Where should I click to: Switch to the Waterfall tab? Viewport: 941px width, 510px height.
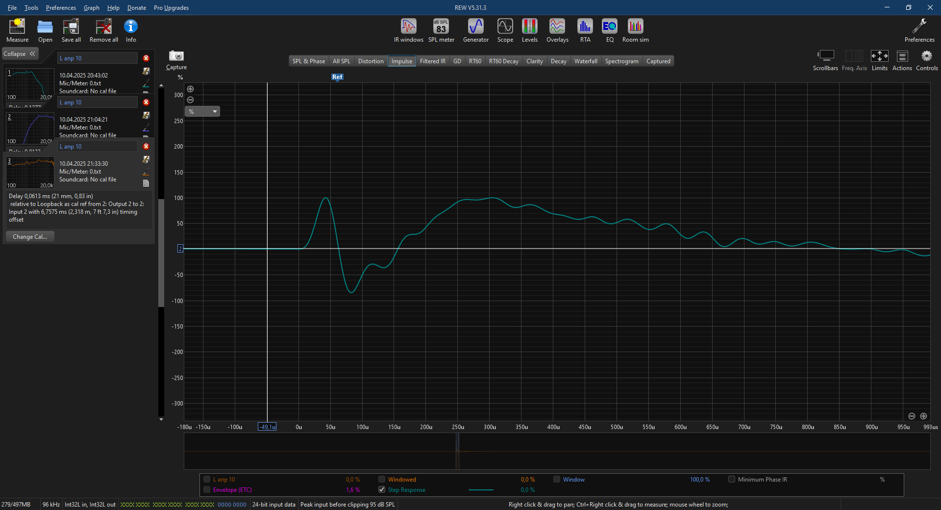[586, 61]
